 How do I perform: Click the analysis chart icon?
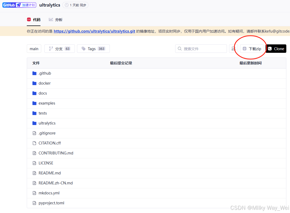point(51,19)
